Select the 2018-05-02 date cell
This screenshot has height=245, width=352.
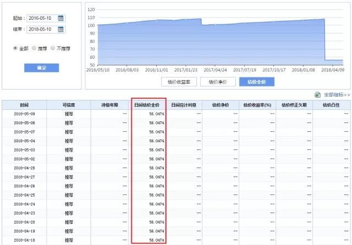(x=24, y=159)
